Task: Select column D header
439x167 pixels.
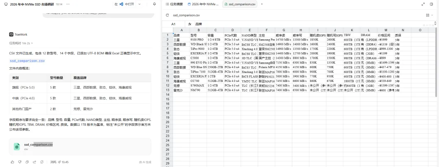Action: click(x=233, y=30)
